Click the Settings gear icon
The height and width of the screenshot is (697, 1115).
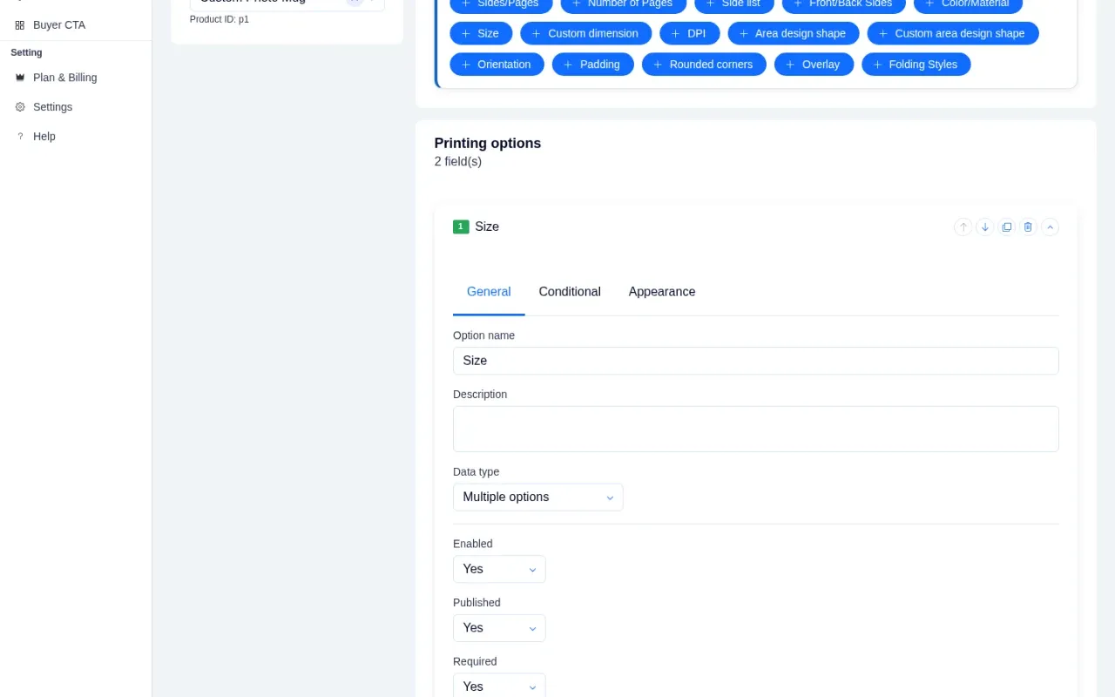(20, 107)
